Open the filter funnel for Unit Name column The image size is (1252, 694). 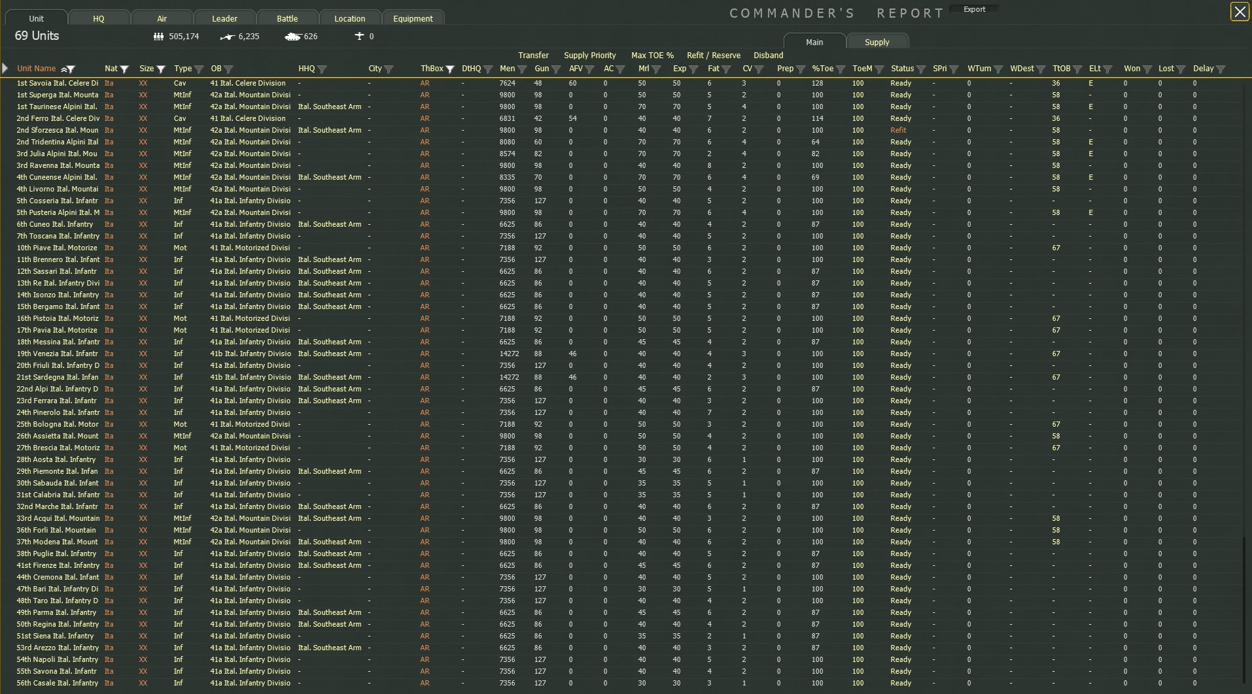point(71,69)
